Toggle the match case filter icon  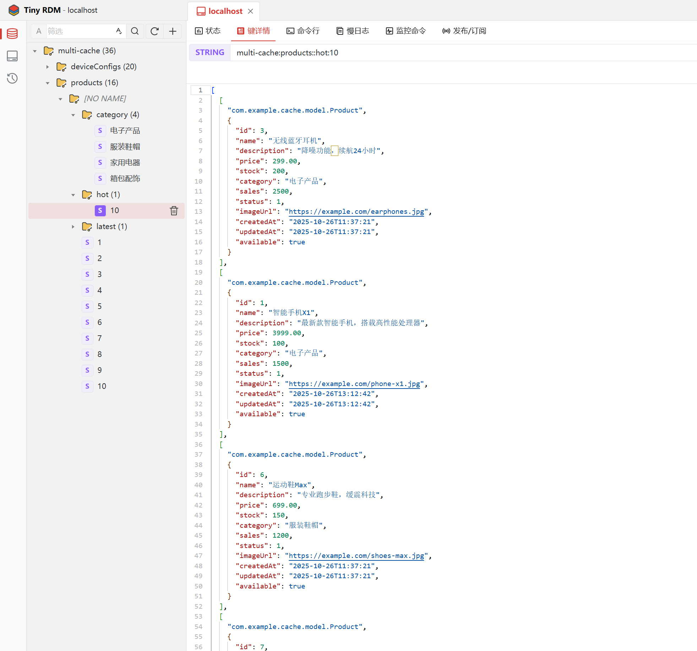coord(119,31)
